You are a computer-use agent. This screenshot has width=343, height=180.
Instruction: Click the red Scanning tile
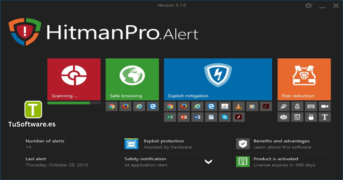coord(74,79)
